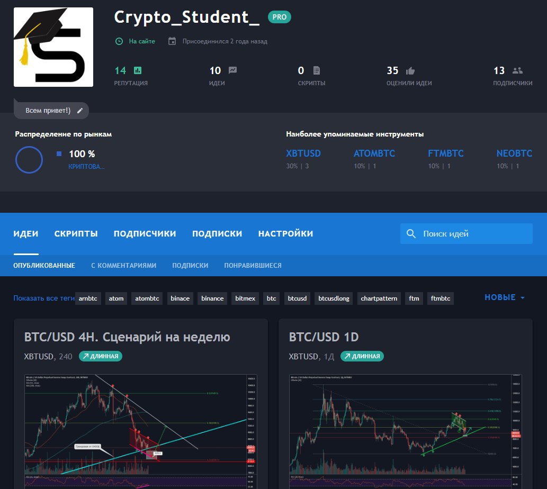Open the XBTUSD instrument link
The image size is (547, 489).
coord(303,153)
